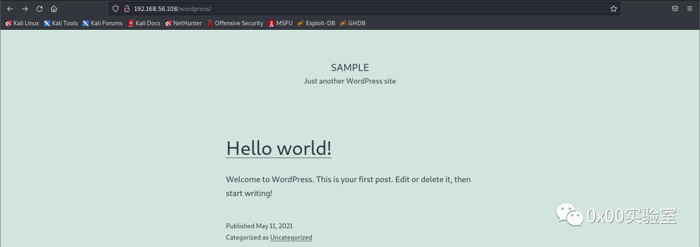Viewport: 700px width, 247px height.
Task: Reload the current page
Action: tap(40, 9)
